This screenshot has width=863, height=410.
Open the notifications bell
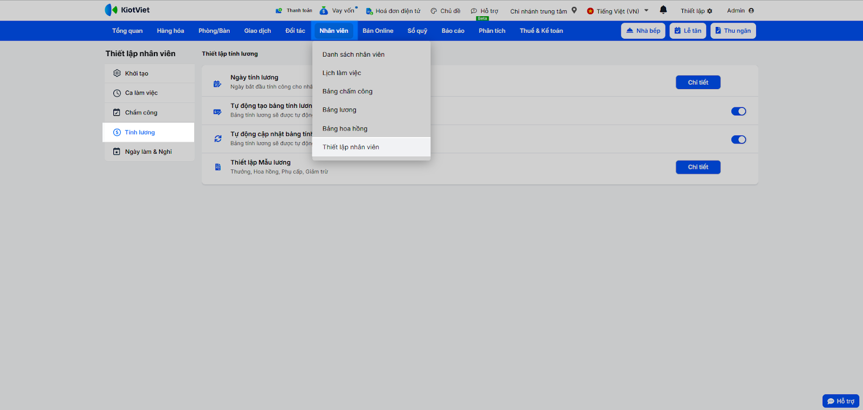[663, 10]
